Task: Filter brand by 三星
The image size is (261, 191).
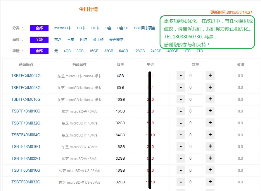Action: tap(70, 39)
